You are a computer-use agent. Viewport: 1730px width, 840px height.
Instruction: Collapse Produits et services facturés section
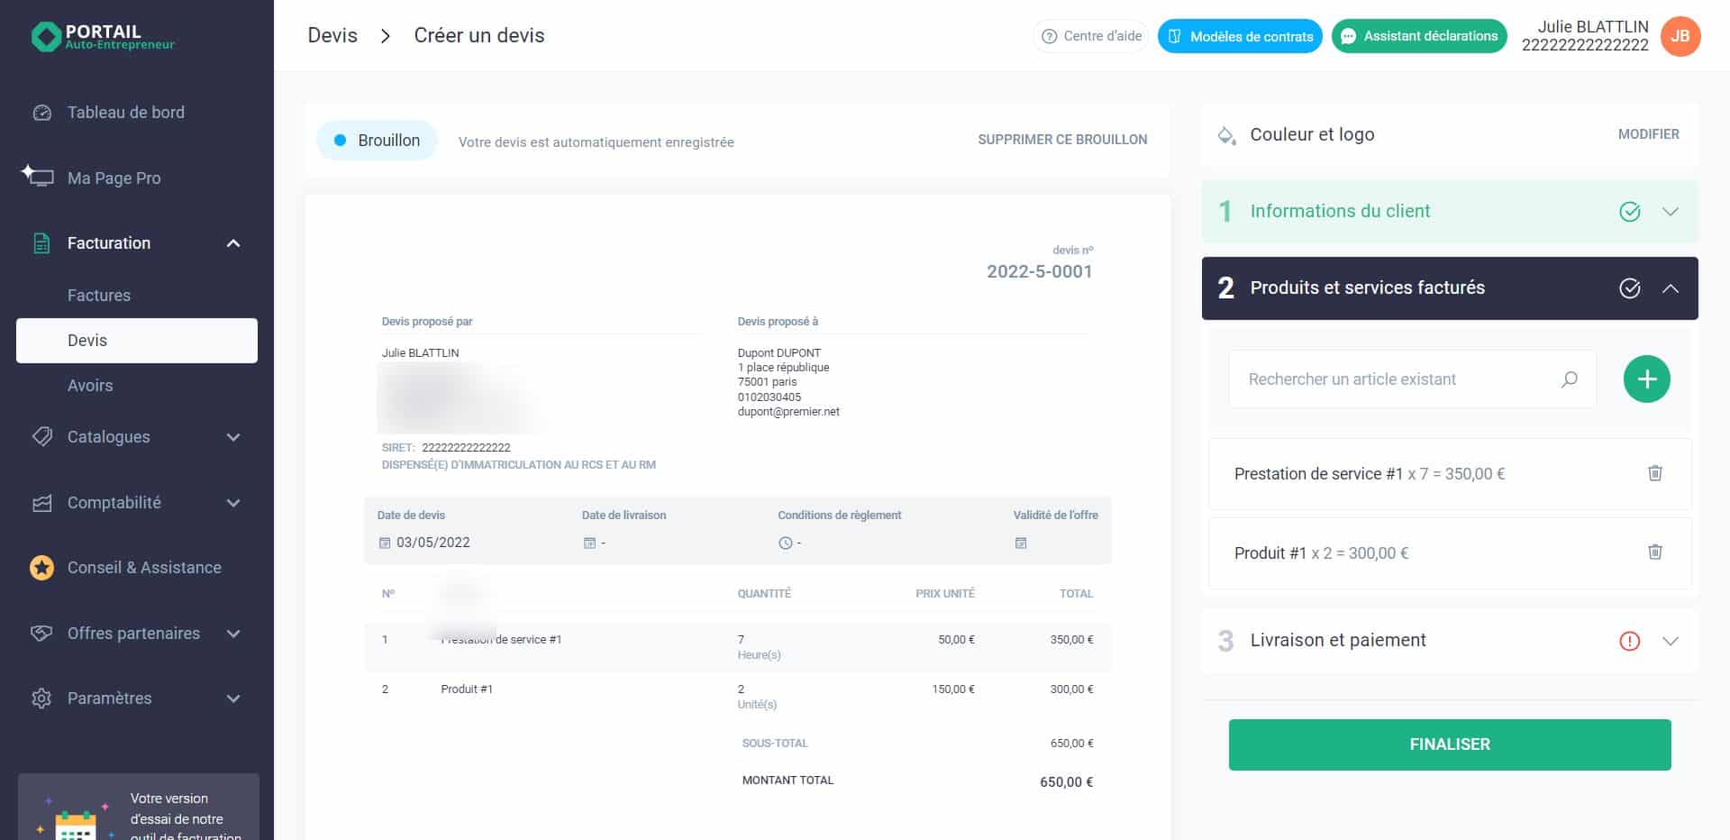1670,288
